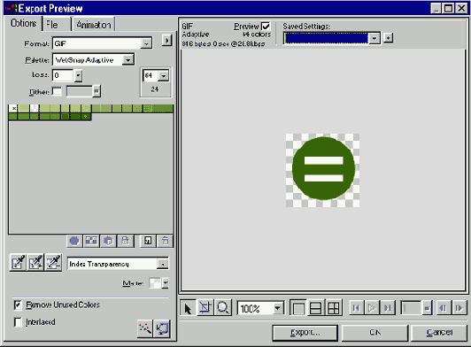Delete the selected palette color via the trash icon
Screen dimensions: 471x347
pos(166,241)
